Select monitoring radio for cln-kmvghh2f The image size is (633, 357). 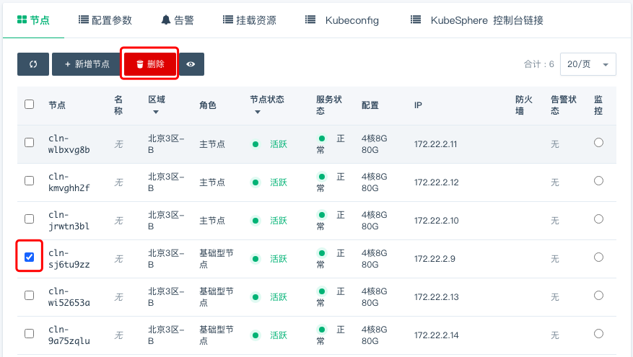[598, 181]
